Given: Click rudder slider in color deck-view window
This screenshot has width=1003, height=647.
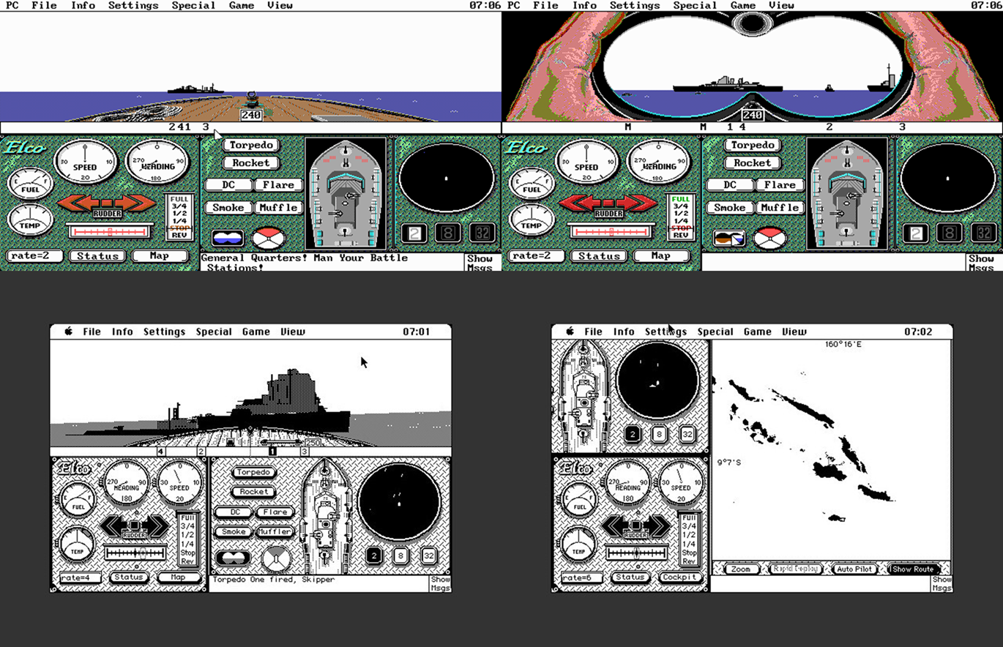Looking at the screenshot, I should 108,231.
